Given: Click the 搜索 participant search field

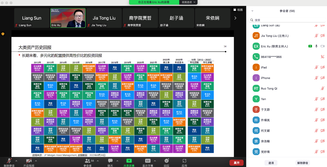Looking at the screenshot, I should point(287,20).
